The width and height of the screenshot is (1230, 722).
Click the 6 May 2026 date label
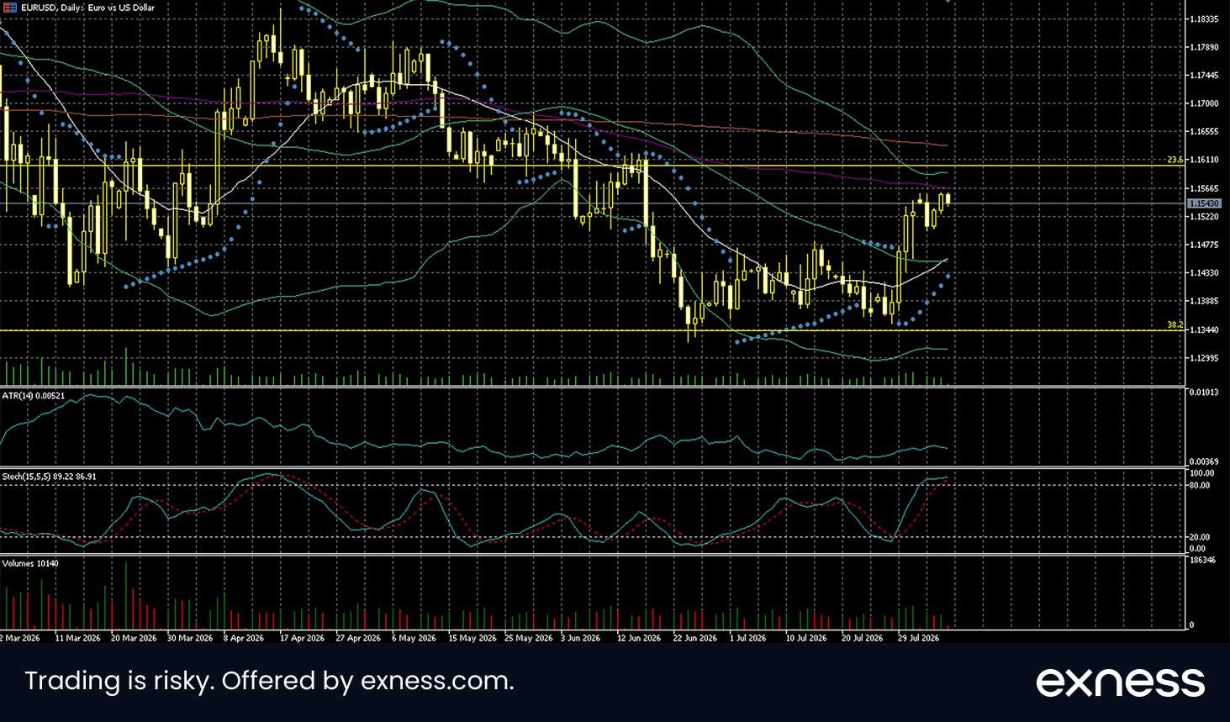[414, 638]
